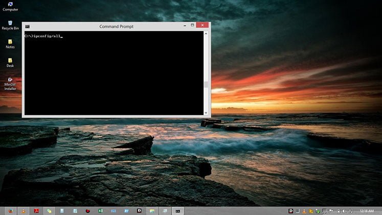Open Excel from the taskbar
The height and width of the screenshot is (215, 382).
[x=101, y=210]
